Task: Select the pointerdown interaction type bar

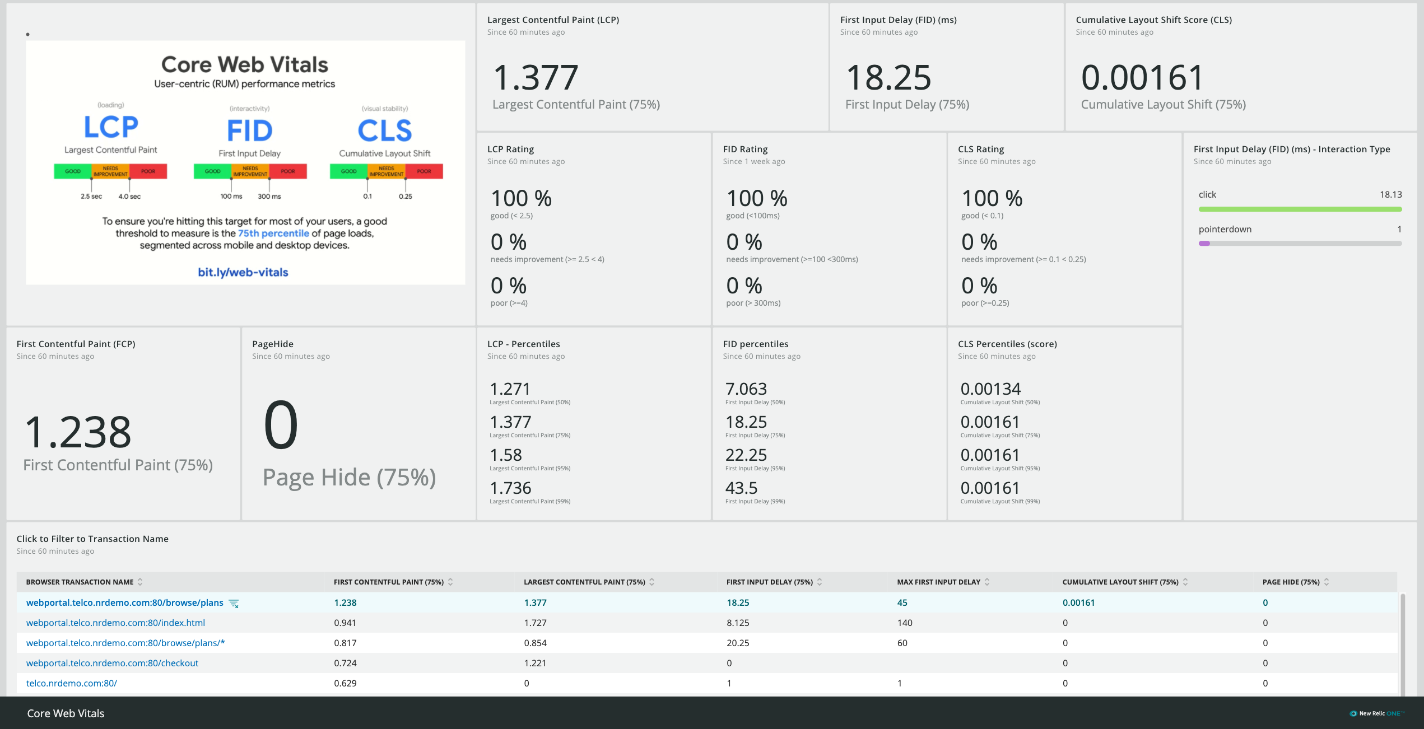Action: (1300, 244)
